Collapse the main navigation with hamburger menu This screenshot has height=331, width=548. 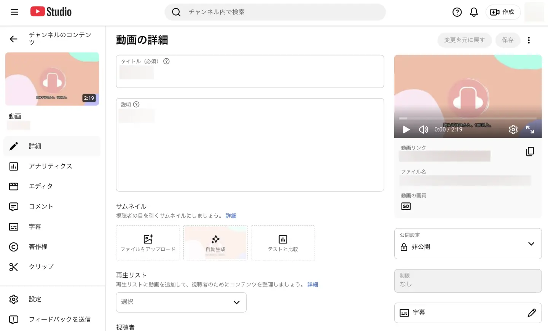click(14, 12)
